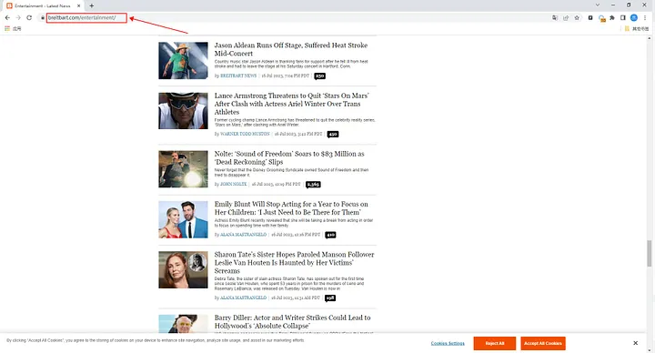
Task: Open the comment count on Sound of Freedom article
Action: tap(313, 185)
